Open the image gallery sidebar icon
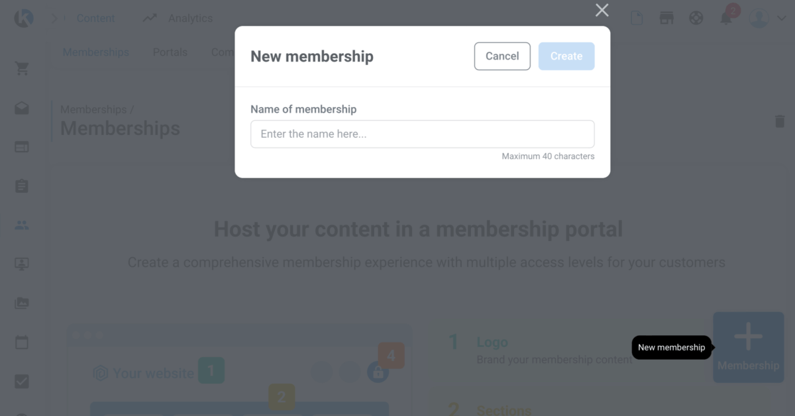Screen dimensions: 795x416 coord(22,303)
